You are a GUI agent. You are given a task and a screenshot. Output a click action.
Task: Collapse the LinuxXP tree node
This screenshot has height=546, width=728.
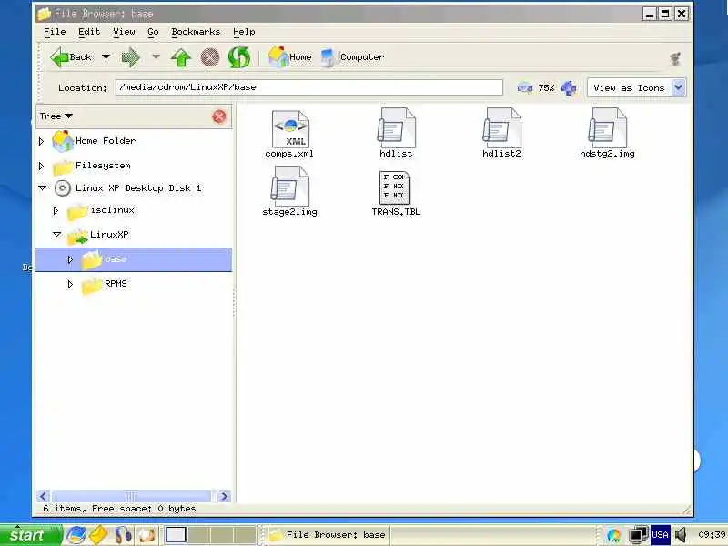tap(57, 235)
